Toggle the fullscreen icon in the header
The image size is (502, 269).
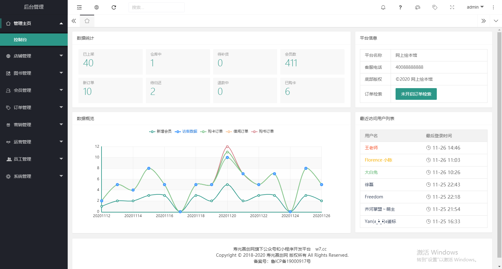click(x=452, y=7)
